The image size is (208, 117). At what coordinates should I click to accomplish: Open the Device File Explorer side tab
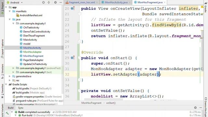[206, 107]
